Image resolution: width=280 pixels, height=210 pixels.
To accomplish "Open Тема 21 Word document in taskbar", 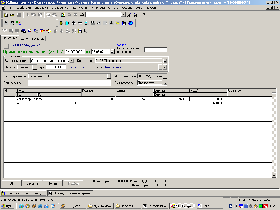I will (210, 206).
